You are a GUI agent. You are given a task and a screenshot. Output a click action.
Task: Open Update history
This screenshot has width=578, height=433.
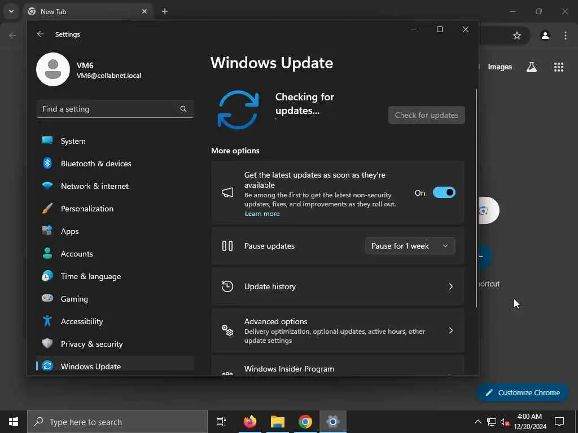pos(338,286)
